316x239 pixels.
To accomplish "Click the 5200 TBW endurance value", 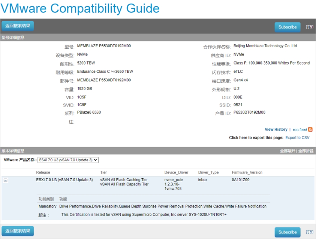I will (86, 63).
